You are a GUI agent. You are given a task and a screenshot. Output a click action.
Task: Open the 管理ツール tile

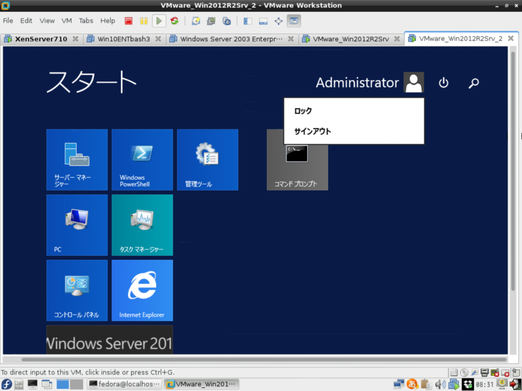coord(207,160)
